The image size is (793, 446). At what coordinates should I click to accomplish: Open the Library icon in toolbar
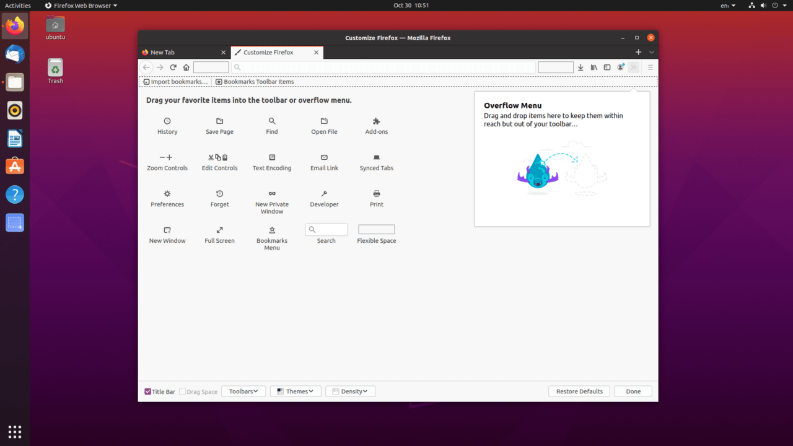coord(594,68)
